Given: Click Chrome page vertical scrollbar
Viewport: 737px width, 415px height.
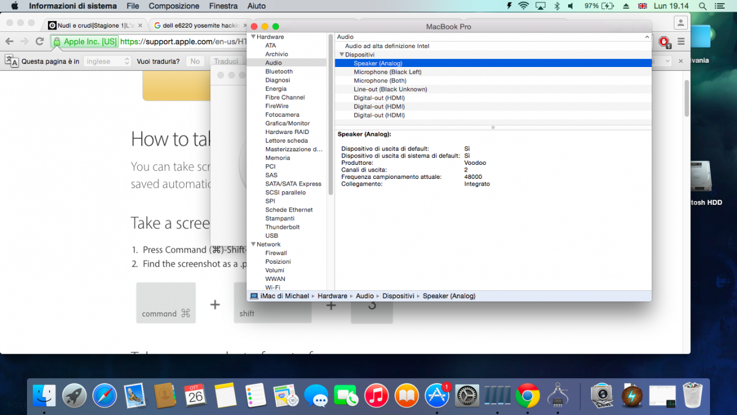Looking at the screenshot, I should [687, 97].
